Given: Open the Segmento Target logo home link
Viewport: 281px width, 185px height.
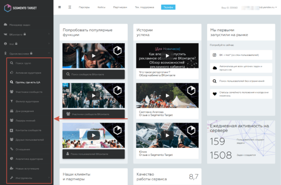Looking at the screenshot, I should pyautogui.click(x=20, y=8).
